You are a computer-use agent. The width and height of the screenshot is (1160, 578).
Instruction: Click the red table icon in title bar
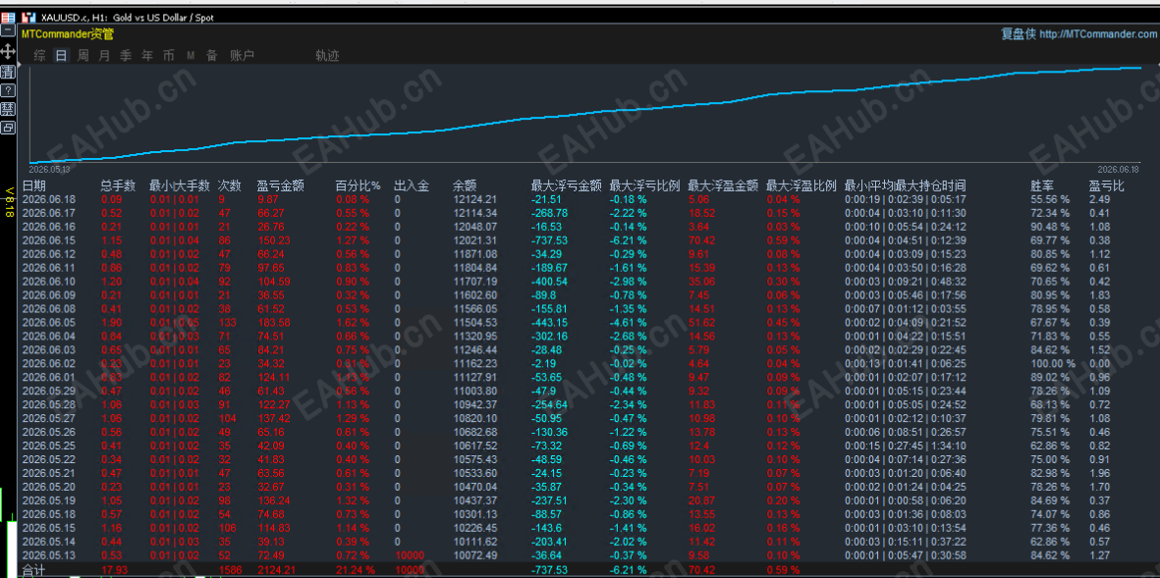(x=8, y=17)
